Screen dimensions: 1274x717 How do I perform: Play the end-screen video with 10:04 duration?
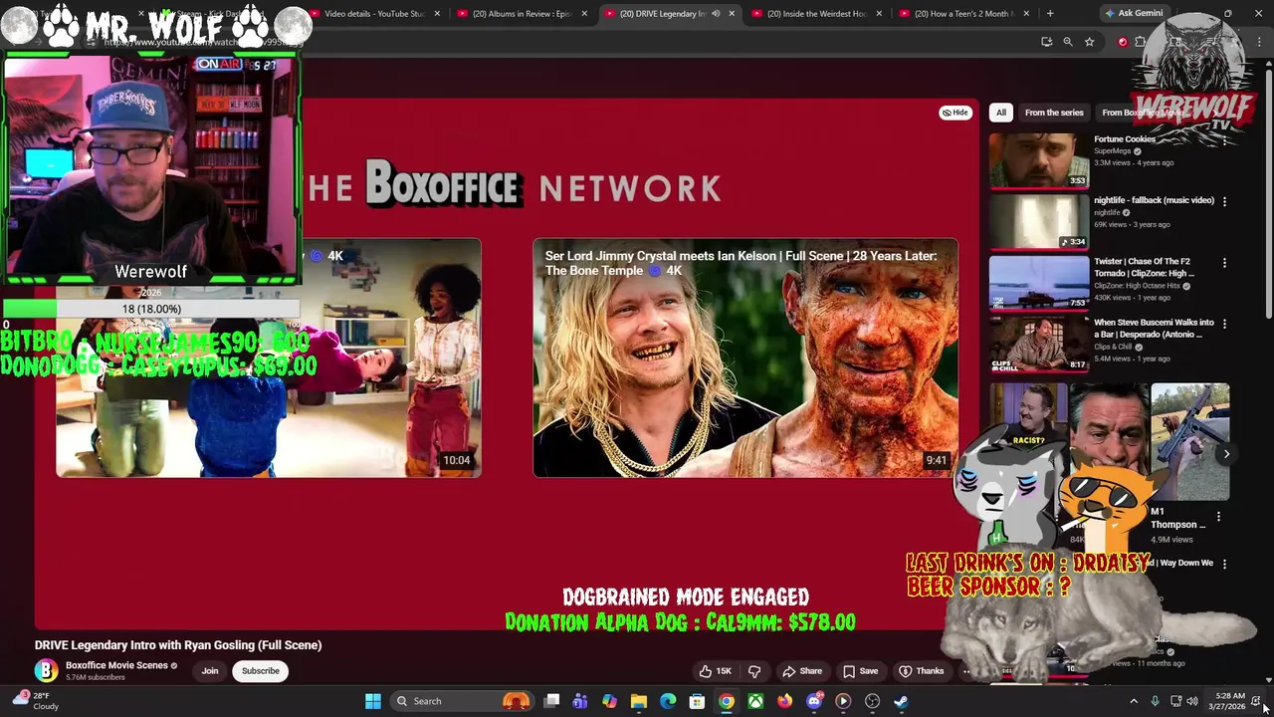269,358
